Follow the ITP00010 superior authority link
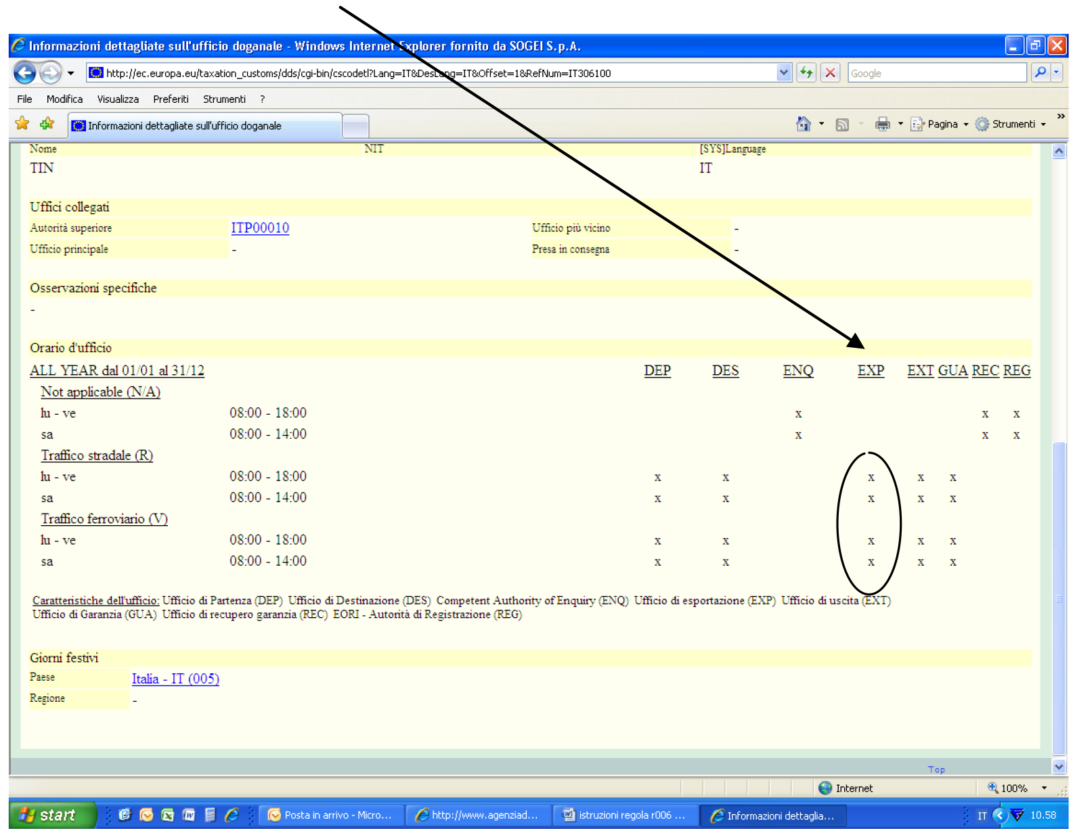This screenshot has height=829, width=1075. pos(260,228)
